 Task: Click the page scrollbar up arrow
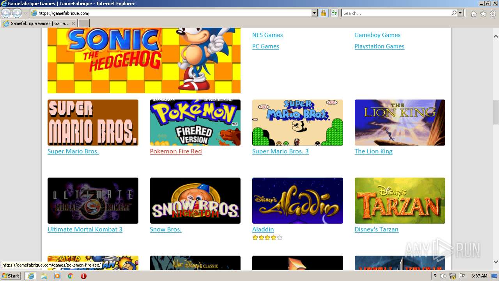(x=496, y=36)
